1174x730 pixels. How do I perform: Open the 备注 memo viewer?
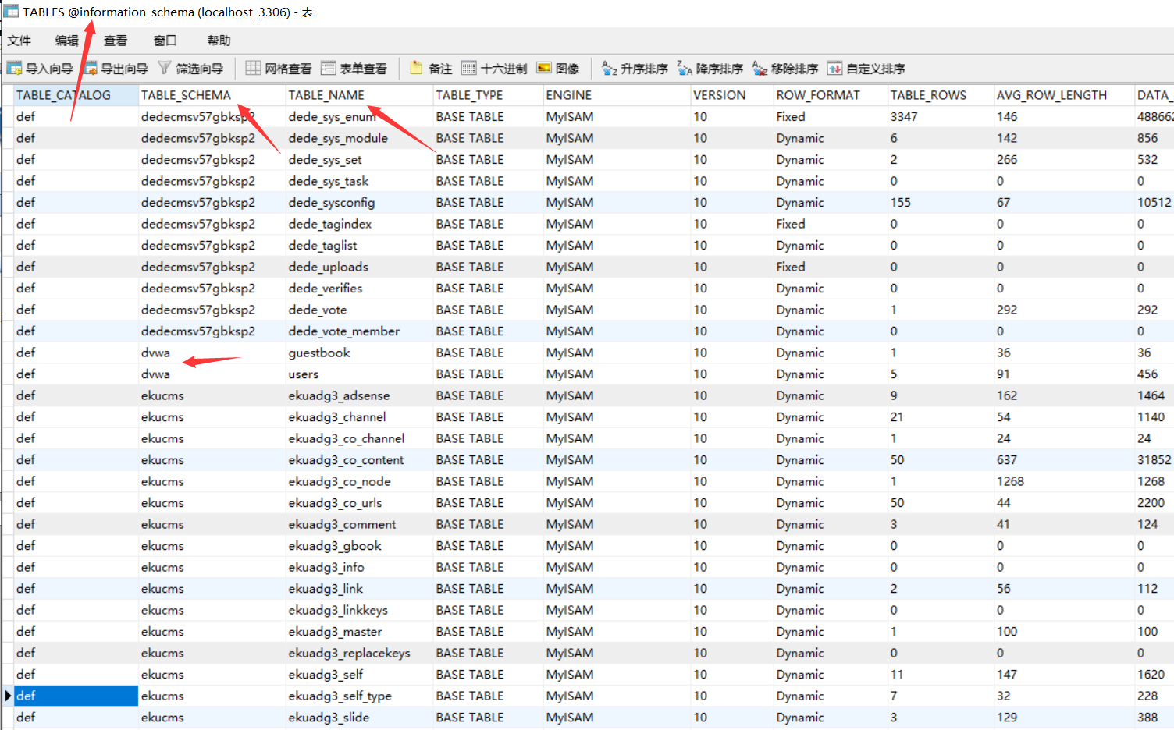(431, 69)
